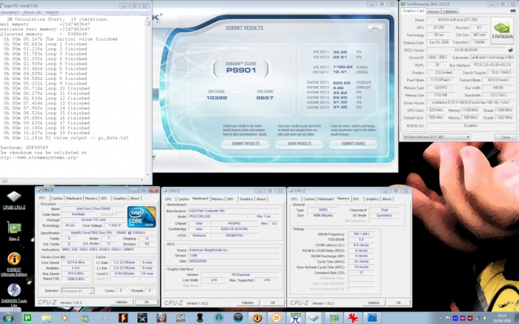Select the Graphics Card tab in GPU-Z
This screenshot has width=519, height=324.
tap(413, 11)
